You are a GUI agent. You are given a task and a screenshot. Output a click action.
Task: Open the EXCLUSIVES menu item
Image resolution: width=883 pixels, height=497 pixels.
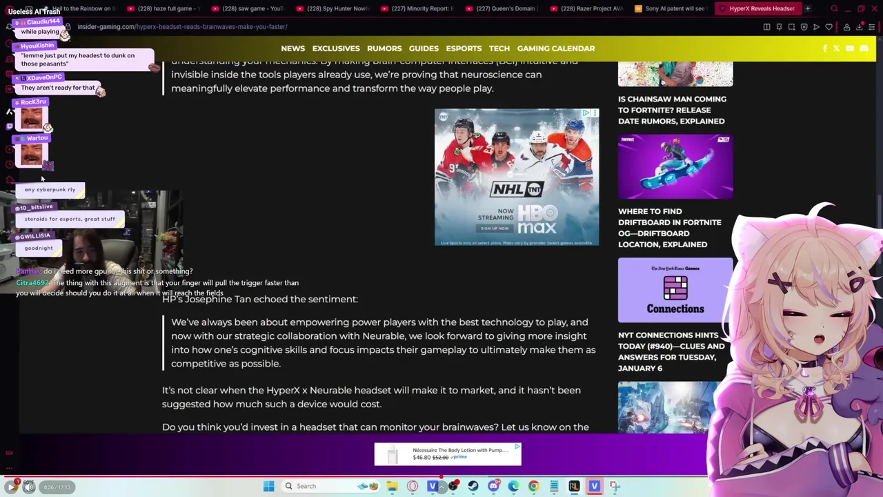tap(336, 48)
